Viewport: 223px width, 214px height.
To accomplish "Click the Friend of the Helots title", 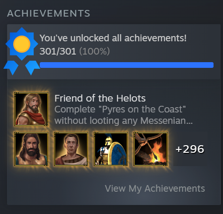I will tap(100, 98).
